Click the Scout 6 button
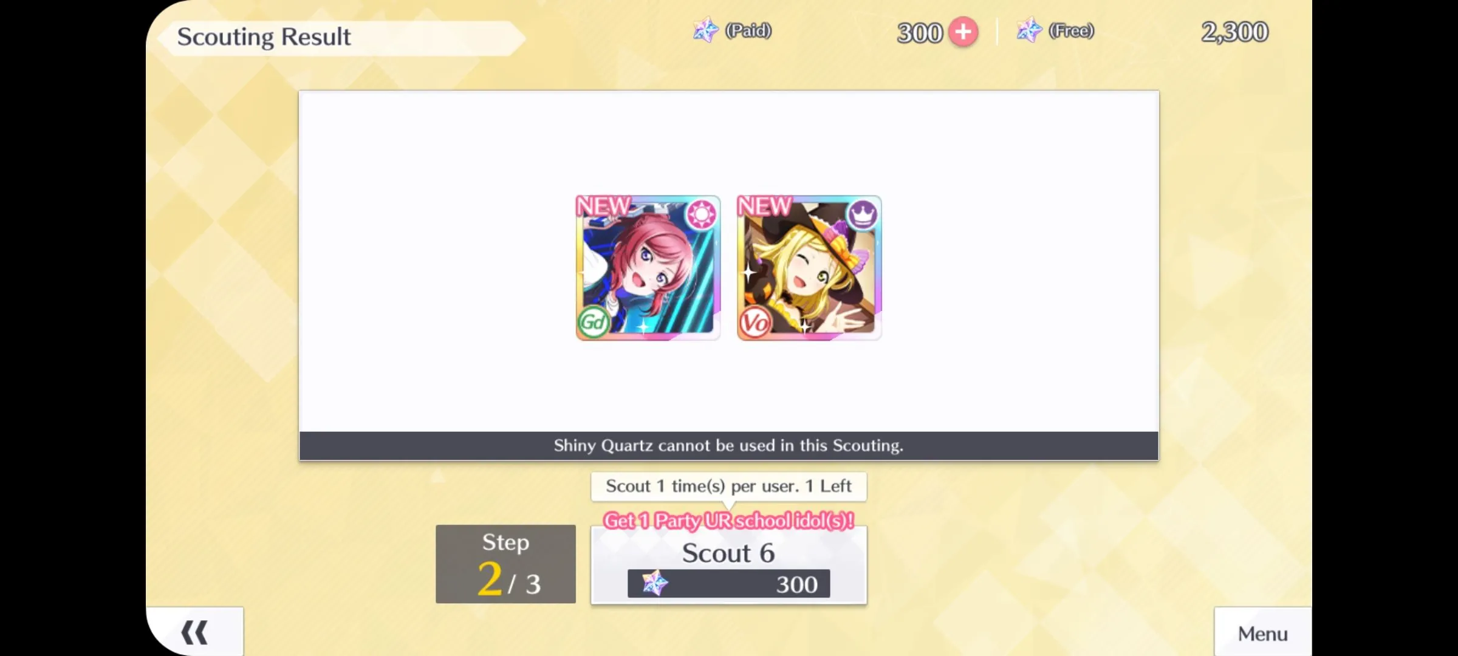This screenshot has width=1458, height=656. click(x=729, y=565)
